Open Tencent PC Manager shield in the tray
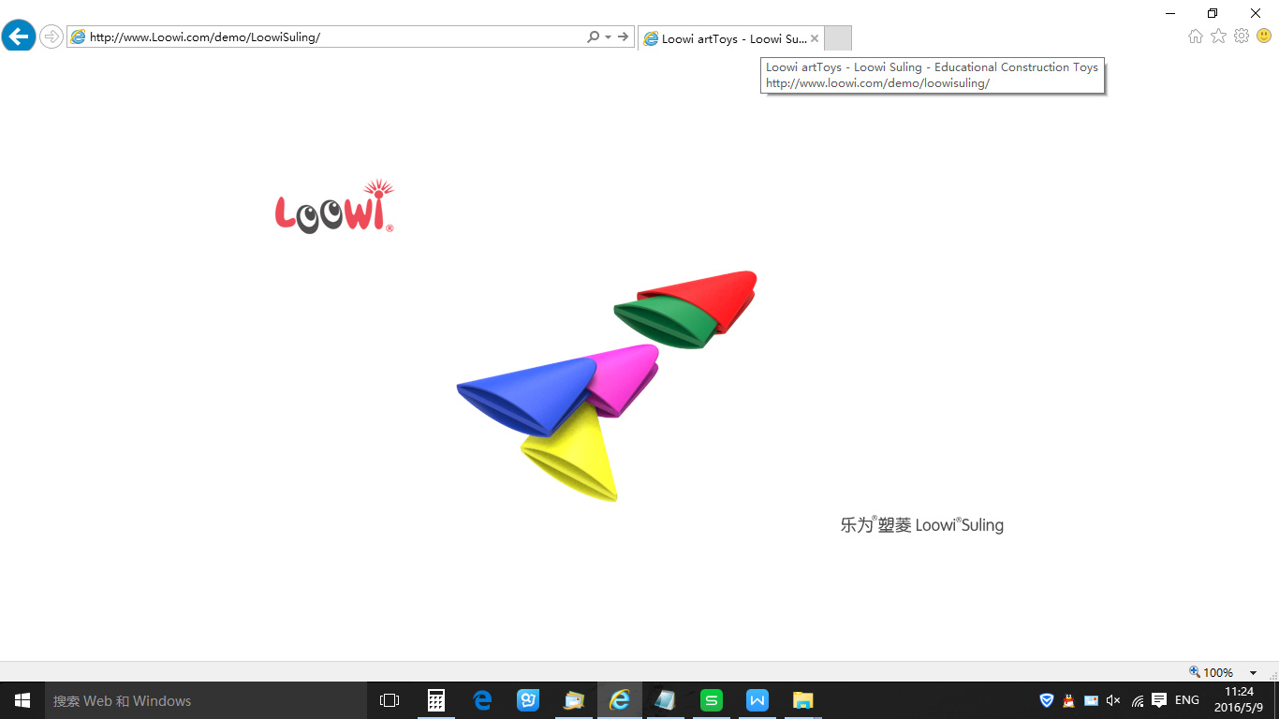Screen dimensions: 1279x719 tap(1046, 699)
